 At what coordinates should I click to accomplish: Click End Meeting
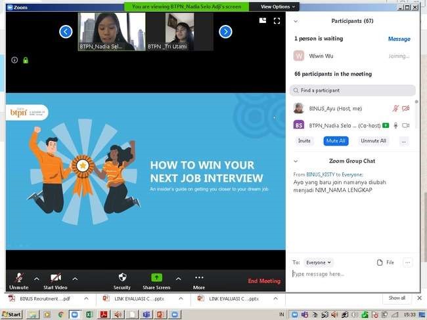click(x=264, y=281)
